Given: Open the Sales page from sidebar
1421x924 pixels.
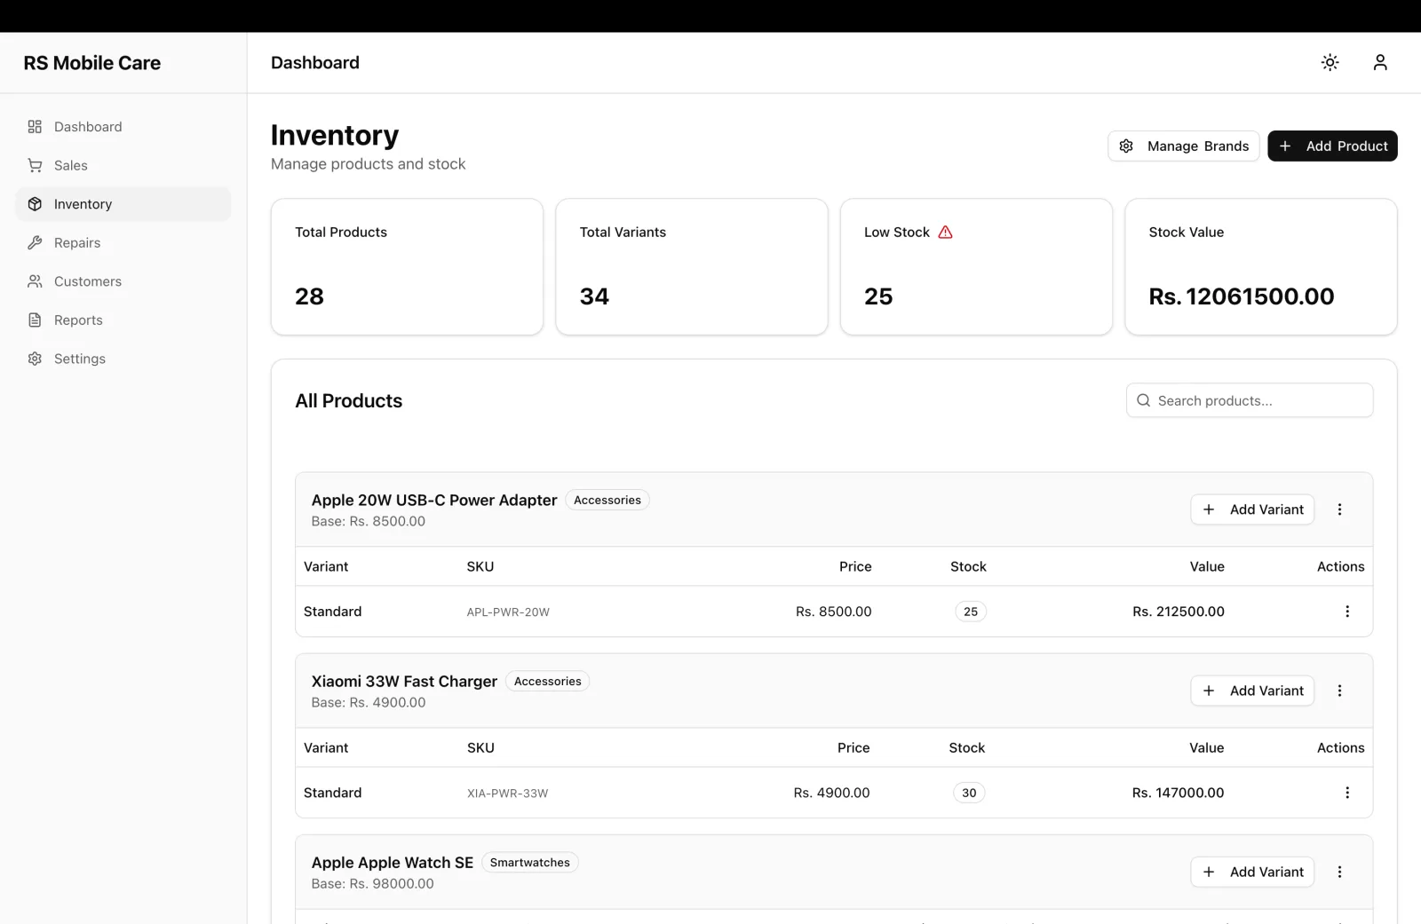Looking at the screenshot, I should pyautogui.click(x=123, y=165).
